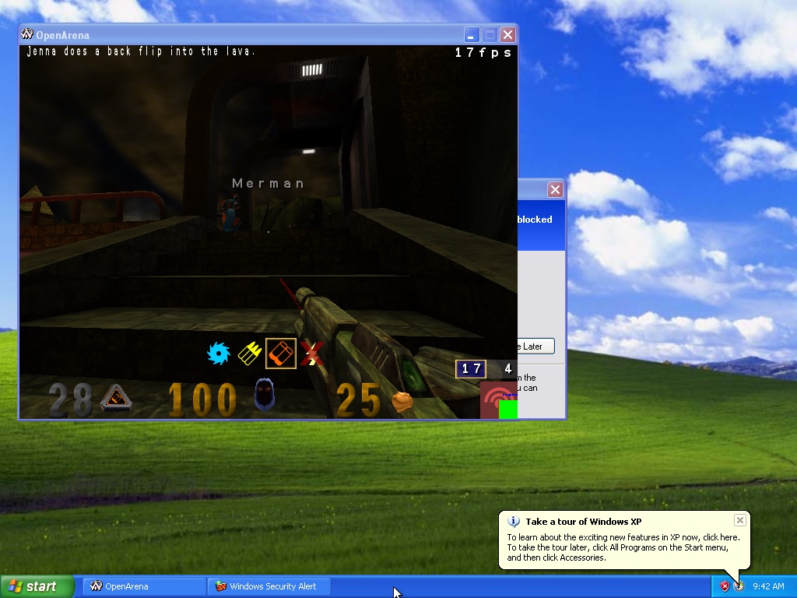Click the Windows Security shield tray icon

pyautogui.click(x=725, y=586)
